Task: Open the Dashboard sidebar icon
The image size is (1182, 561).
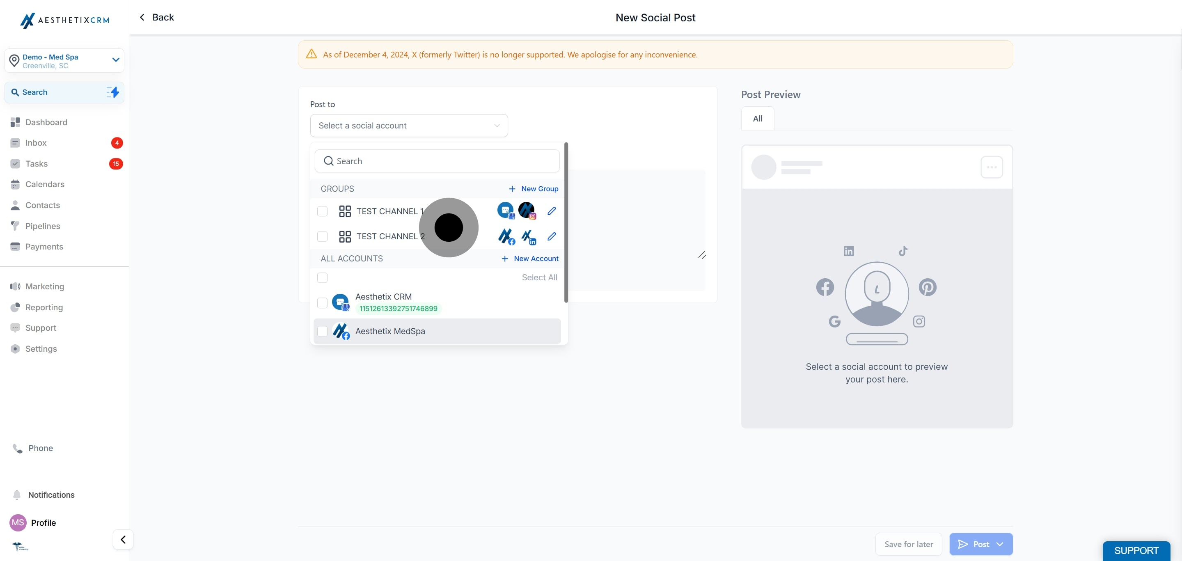Action: coord(15,122)
